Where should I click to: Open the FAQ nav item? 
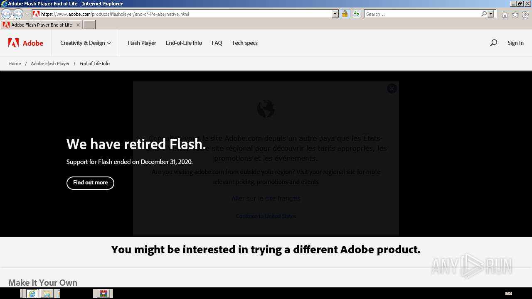coord(217,43)
